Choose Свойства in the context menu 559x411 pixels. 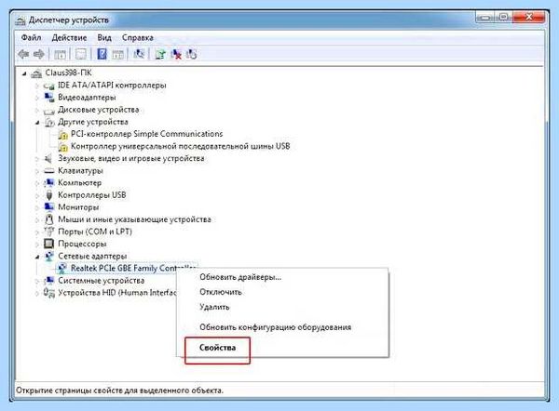tap(217, 348)
